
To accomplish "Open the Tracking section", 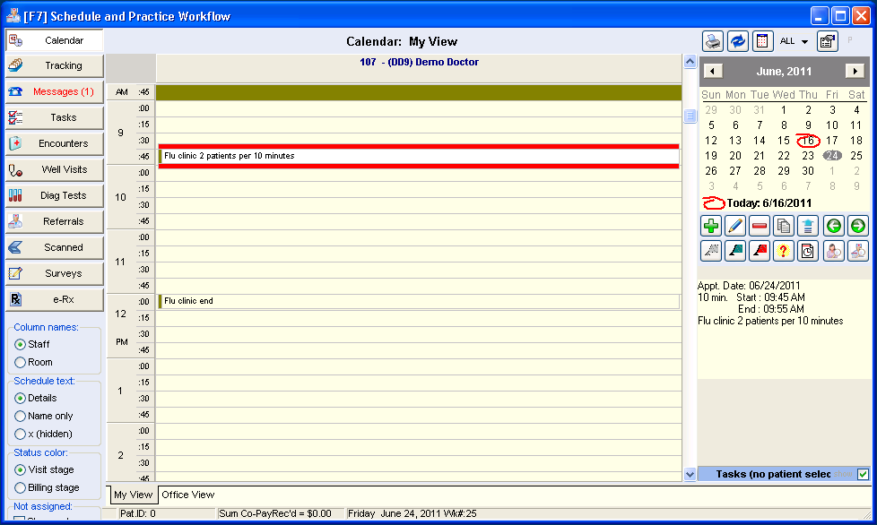I will [55, 66].
